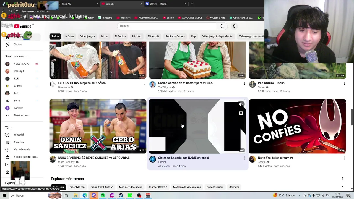Open Spotify from the taskbar
This screenshot has height=199, width=354.
point(103,195)
